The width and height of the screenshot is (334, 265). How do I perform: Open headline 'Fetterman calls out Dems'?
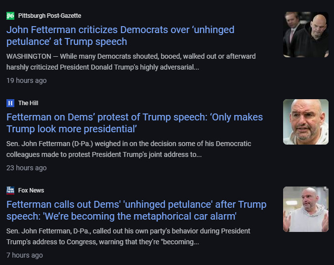[136, 210]
